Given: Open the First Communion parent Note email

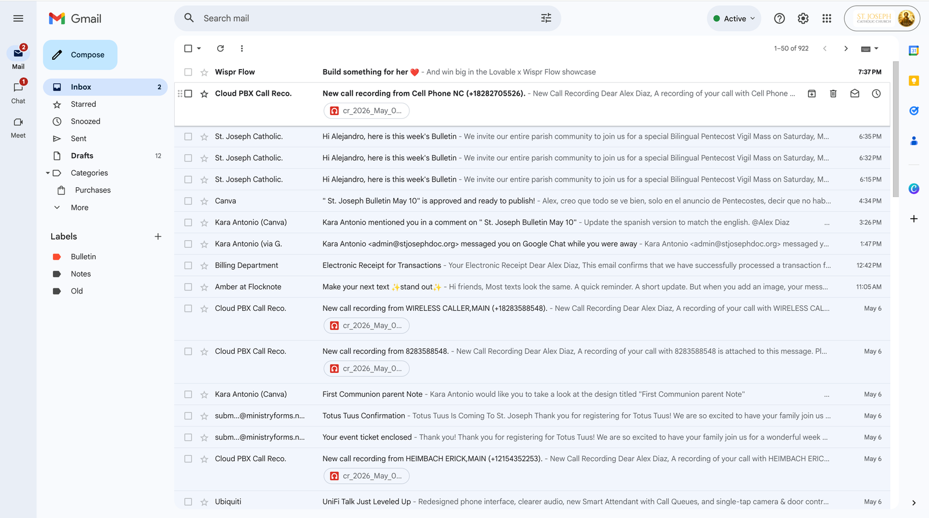Looking at the screenshot, I should coord(532,394).
